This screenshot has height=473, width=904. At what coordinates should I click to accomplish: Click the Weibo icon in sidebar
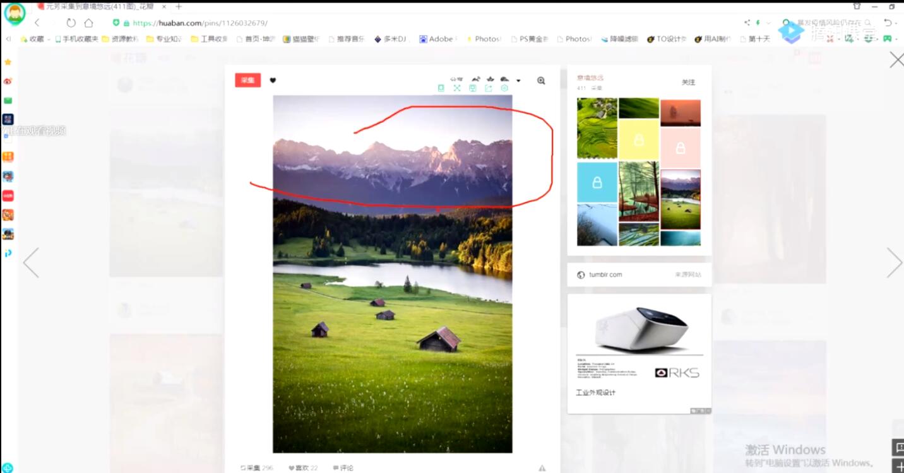pos(8,81)
